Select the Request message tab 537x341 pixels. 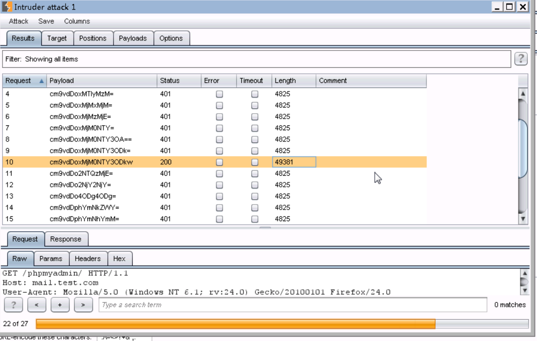tap(25, 239)
